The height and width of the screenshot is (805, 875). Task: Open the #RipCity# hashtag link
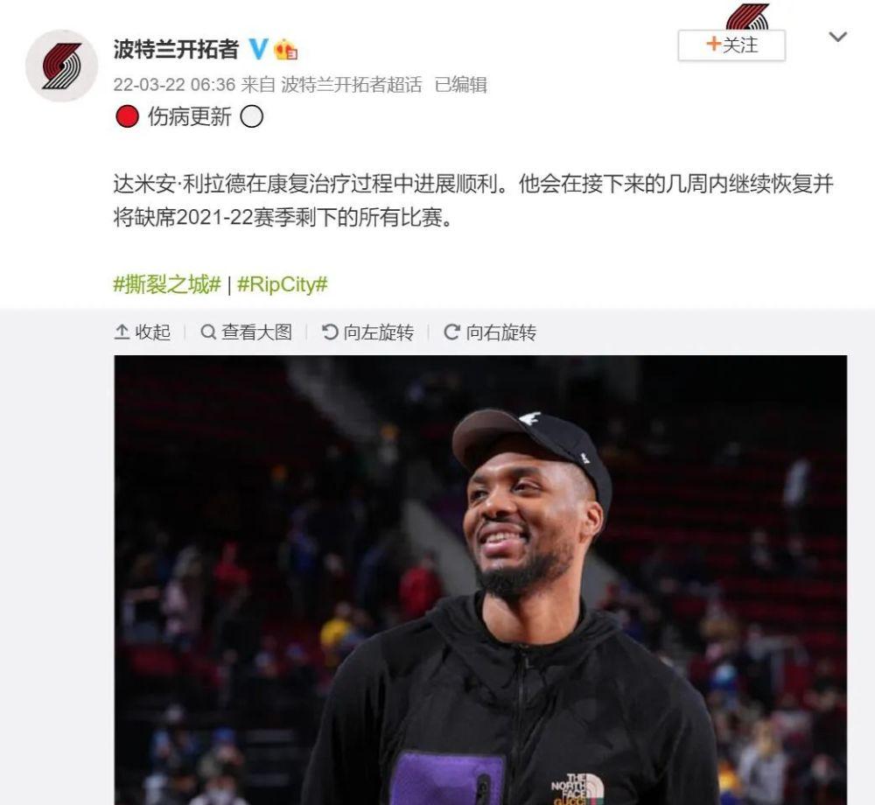coord(283,284)
